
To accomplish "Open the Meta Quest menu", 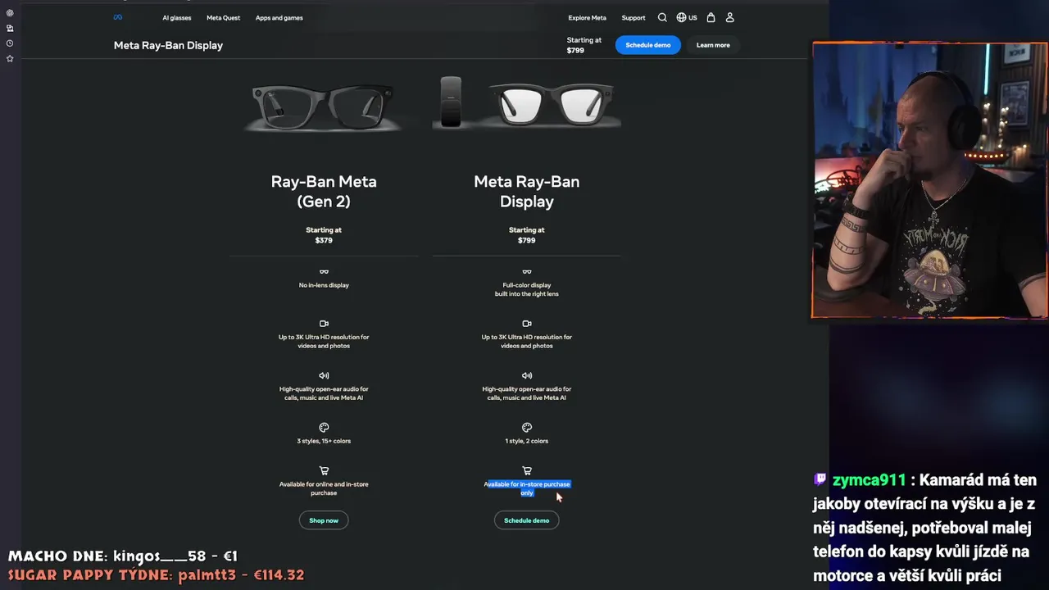I will pos(223,17).
